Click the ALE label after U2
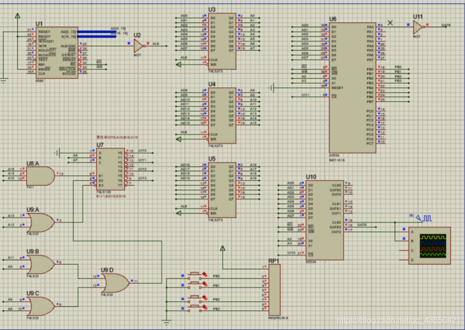Viewport: 465px width, 330px height. click(156, 44)
